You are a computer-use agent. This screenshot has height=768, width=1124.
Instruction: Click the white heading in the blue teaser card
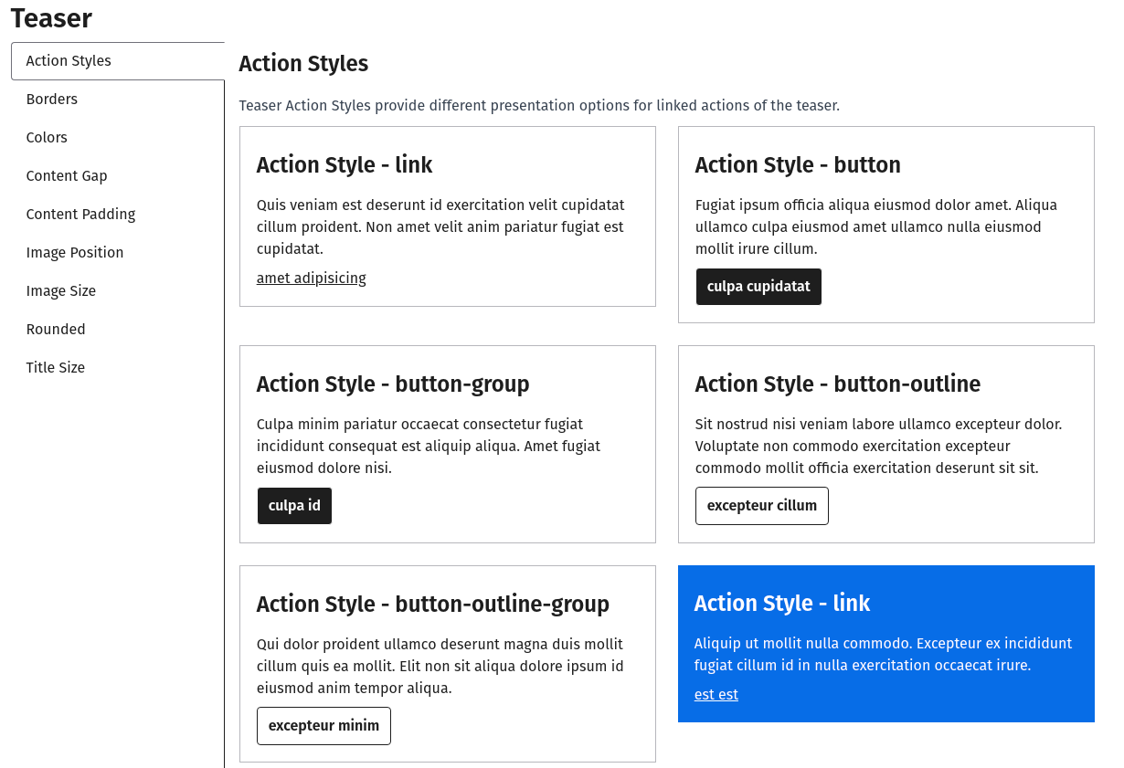781,604
